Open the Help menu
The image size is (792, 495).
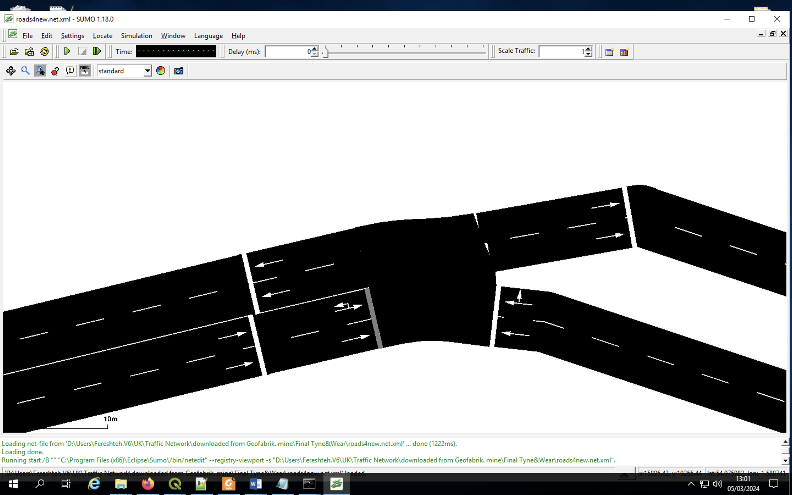pyautogui.click(x=238, y=36)
